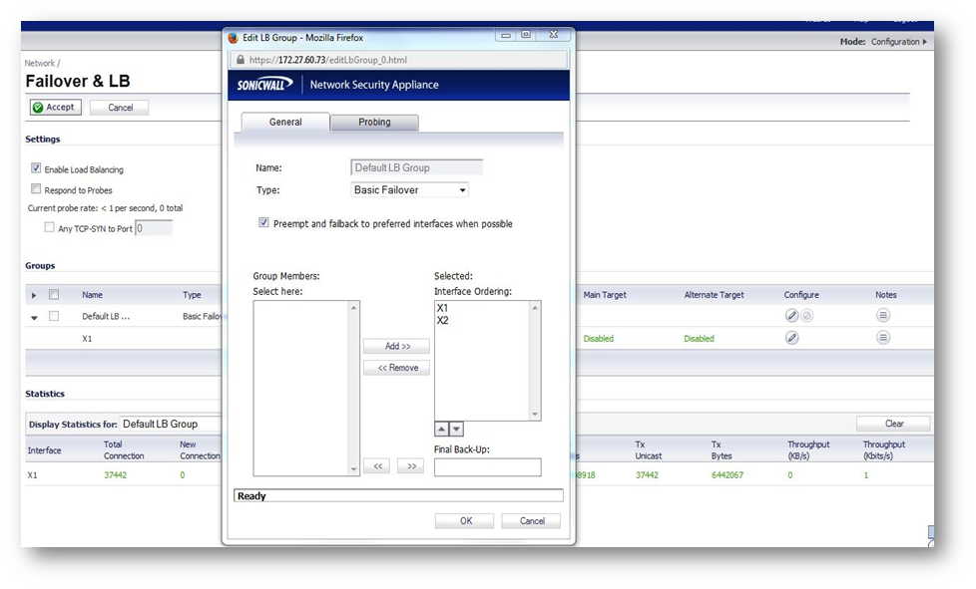
Task: Move selected interface down in ordering
Action: coord(457,430)
